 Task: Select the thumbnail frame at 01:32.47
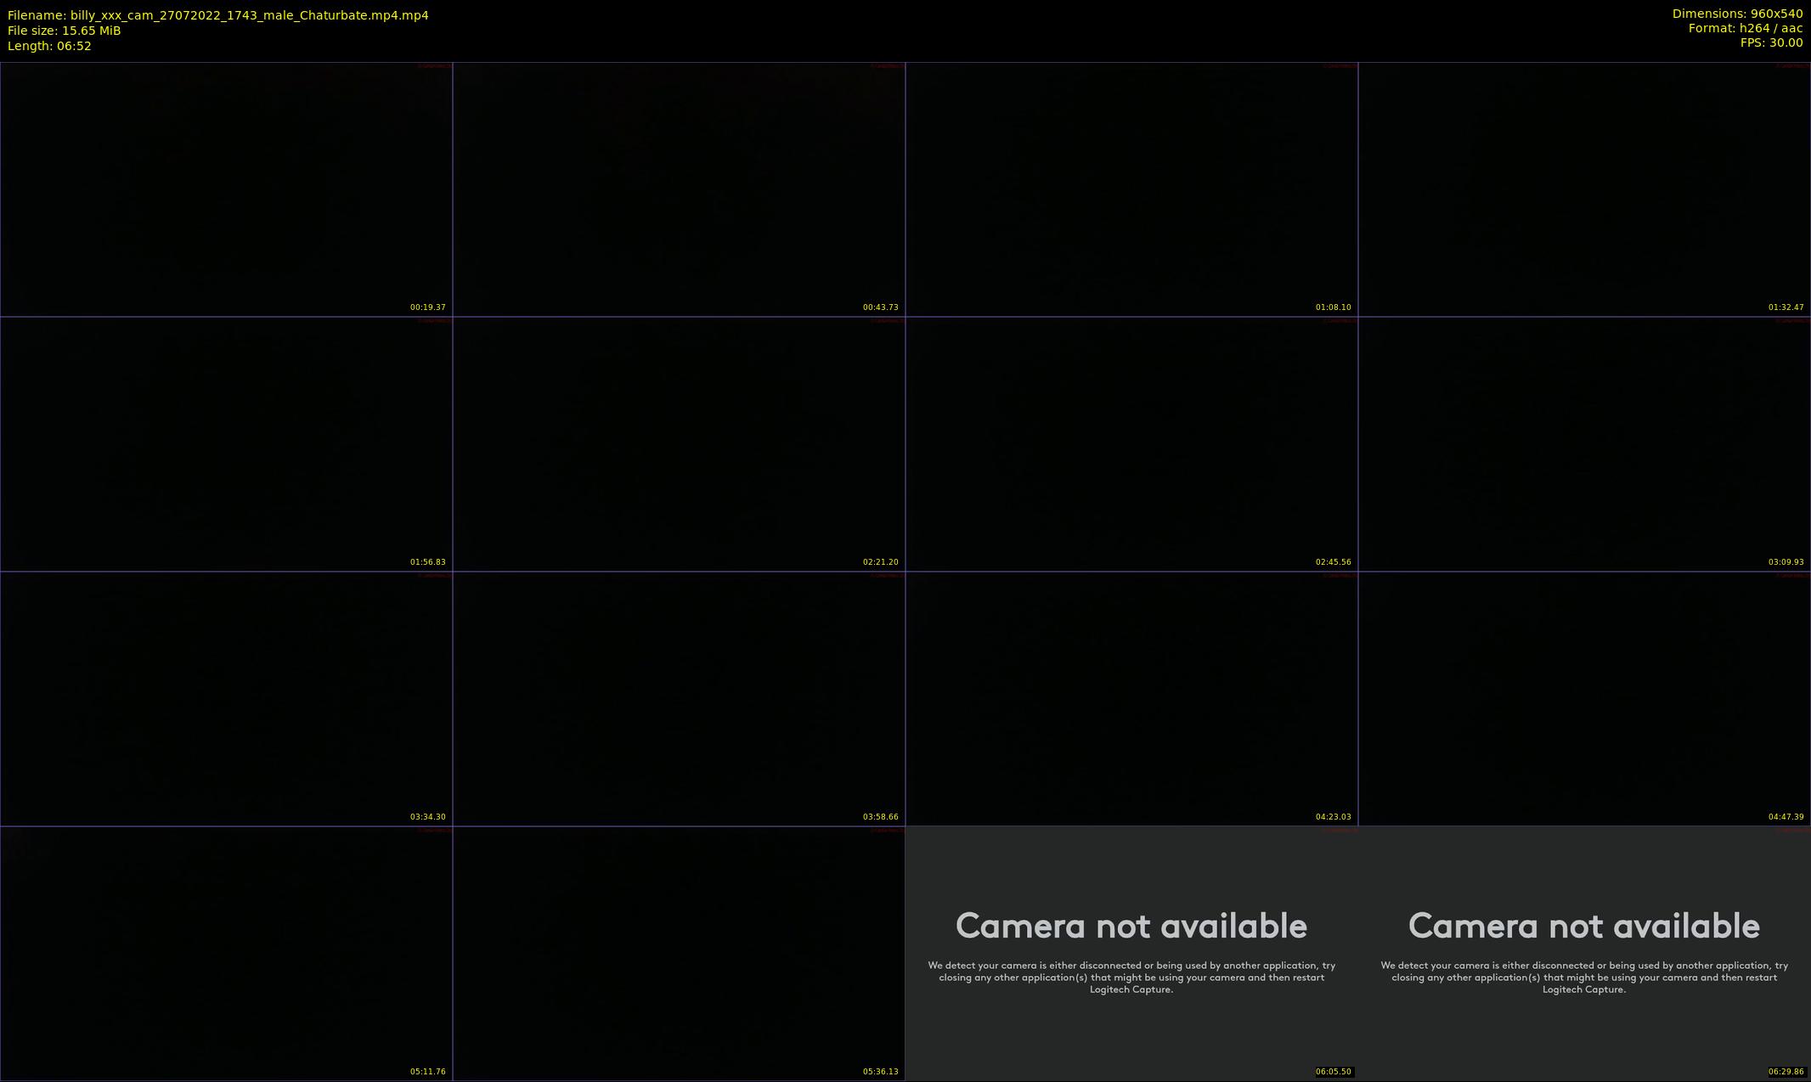(x=1584, y=189)
